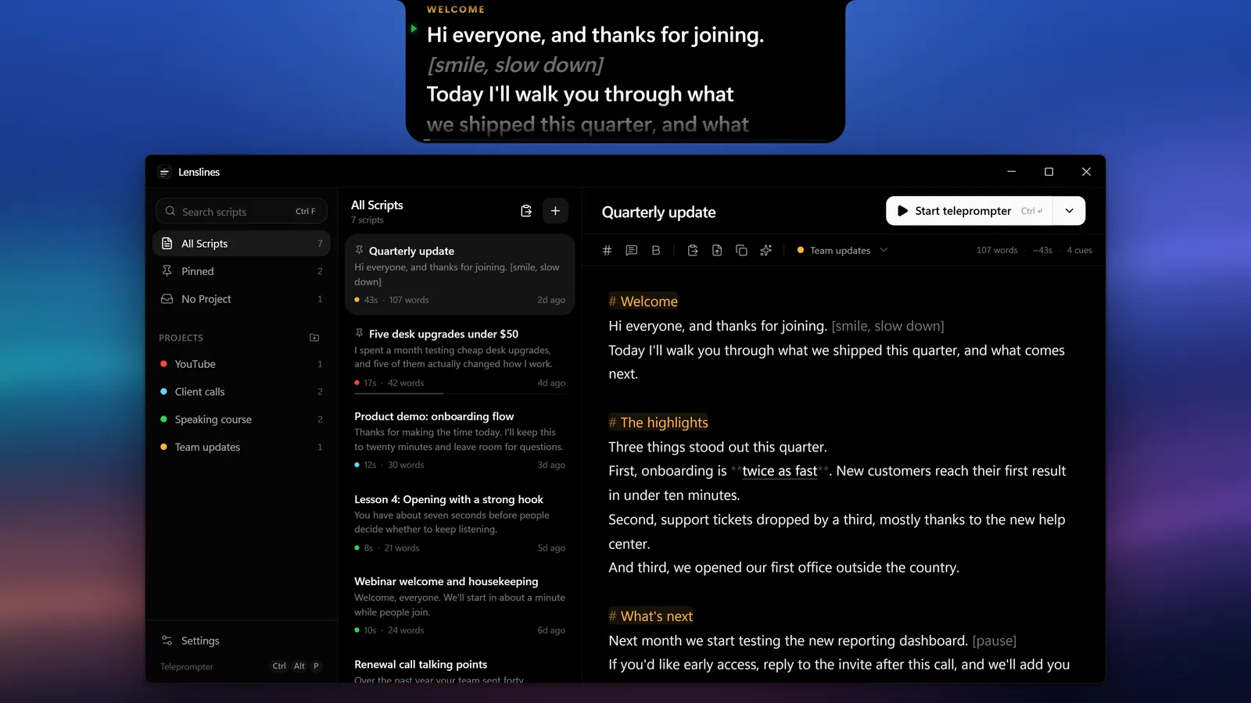This screenshot has height=703, width=1251.
Task: Create a new script with the plus button
Action: 555,211
